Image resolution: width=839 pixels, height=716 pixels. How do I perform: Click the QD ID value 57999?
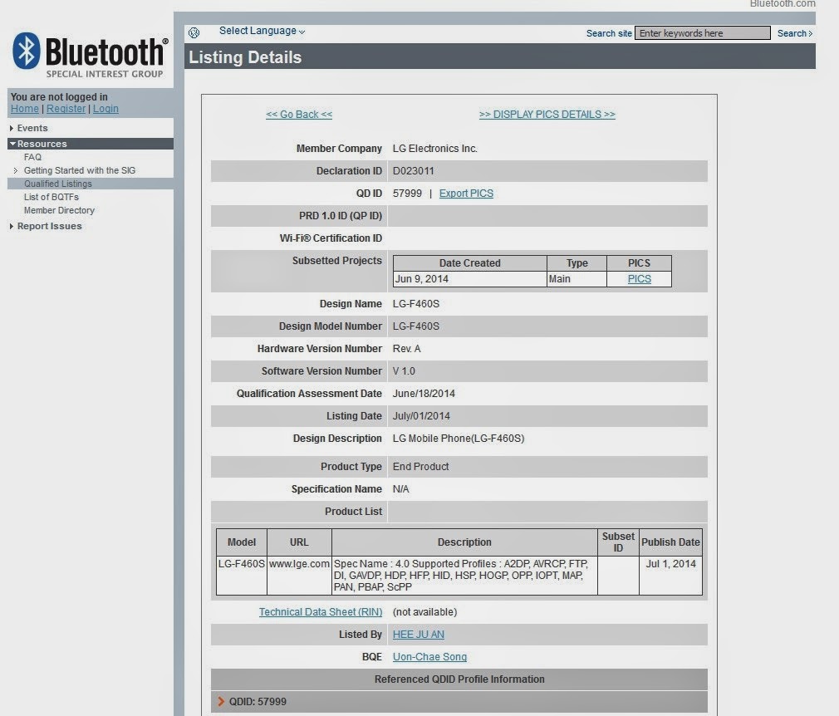click(x=407, y=194)
